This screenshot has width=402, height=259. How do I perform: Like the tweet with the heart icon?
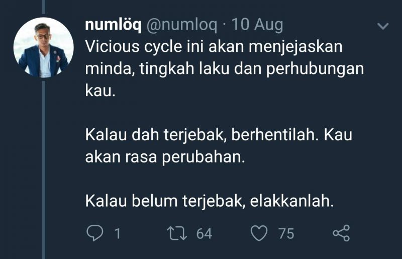(259, 233)
